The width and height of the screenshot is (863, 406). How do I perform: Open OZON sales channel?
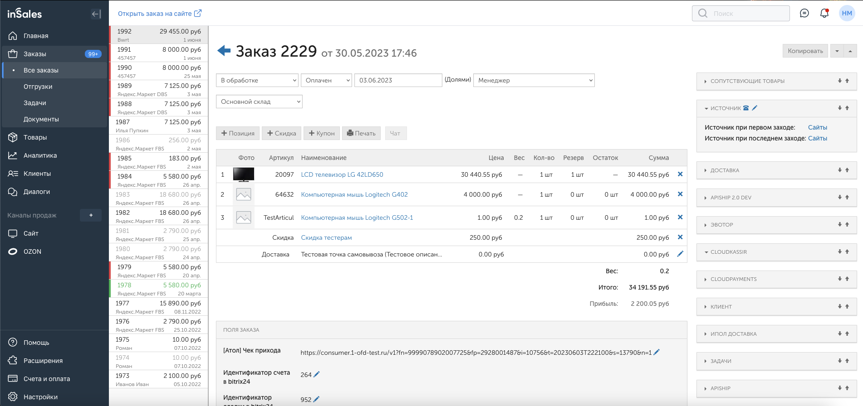54,251
